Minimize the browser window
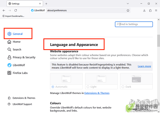Image resolution: width=160 pixels, height=113 pixels. click(141, 3)
